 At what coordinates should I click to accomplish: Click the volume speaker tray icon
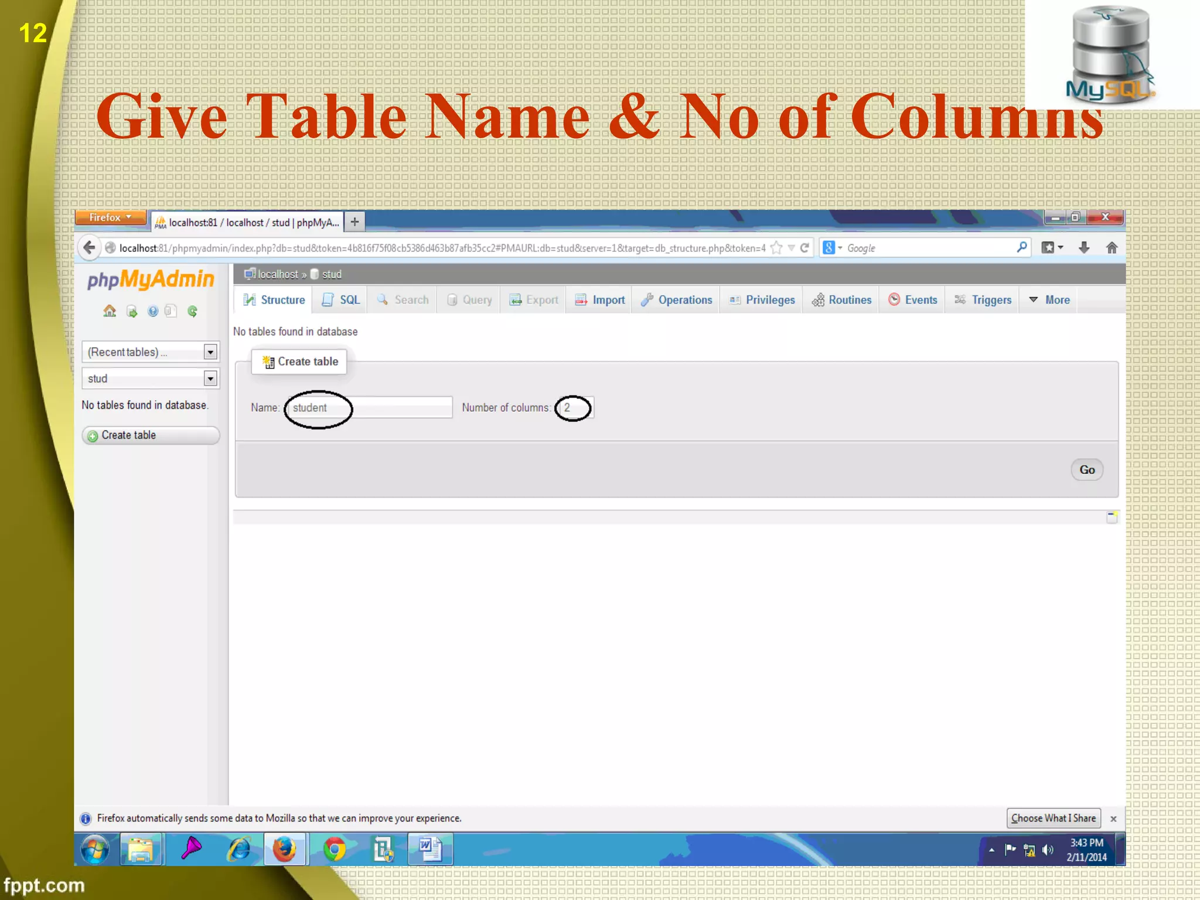pos(1048,850)
